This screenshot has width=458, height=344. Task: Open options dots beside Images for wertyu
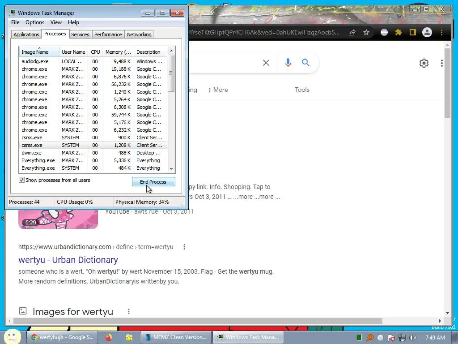[128, 311]
